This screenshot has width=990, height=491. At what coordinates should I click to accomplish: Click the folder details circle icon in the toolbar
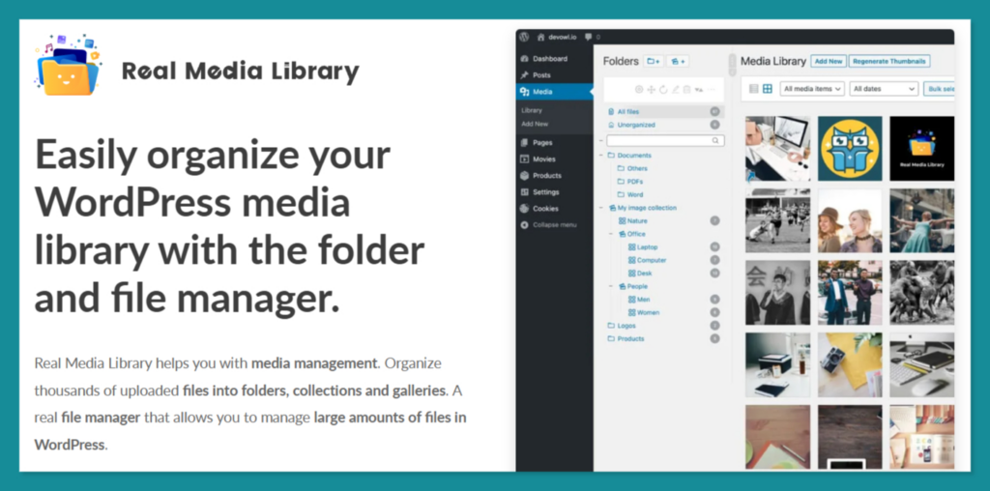639,90
